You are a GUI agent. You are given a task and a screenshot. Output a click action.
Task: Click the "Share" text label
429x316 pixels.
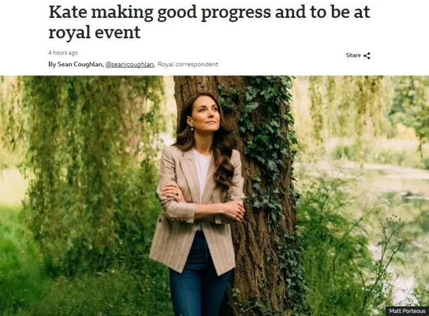coord(353,56)
